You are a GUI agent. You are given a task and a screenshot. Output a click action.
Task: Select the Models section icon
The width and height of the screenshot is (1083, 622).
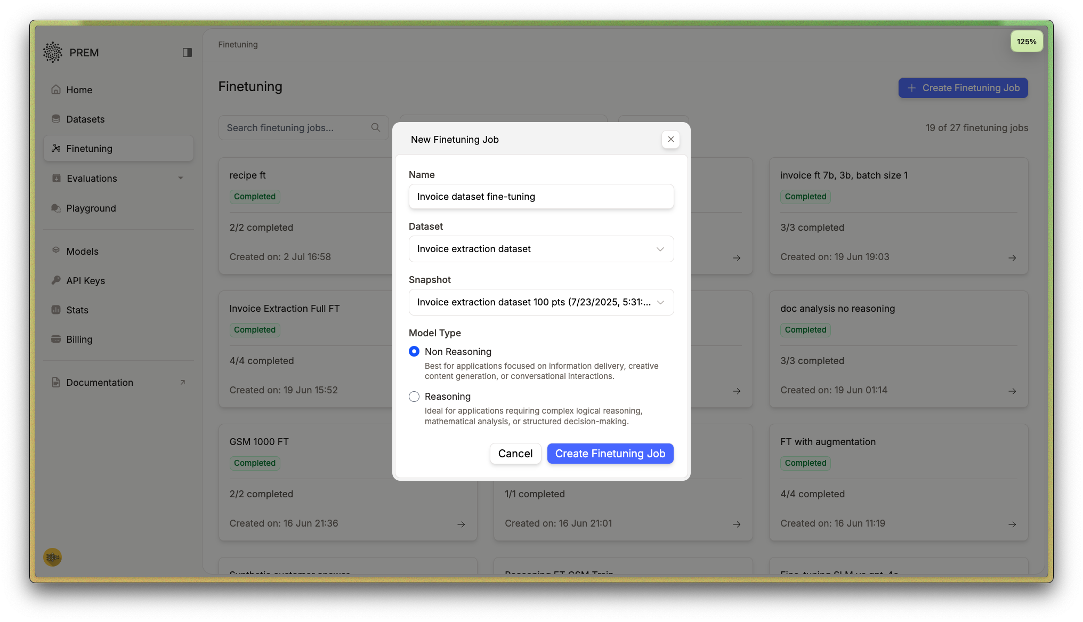coord(56,251)
